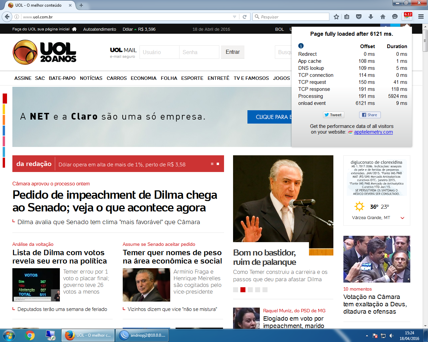428x342 pixels.
Task: Launch Google Chrome from the taskbar
Action: click(30, 335)
